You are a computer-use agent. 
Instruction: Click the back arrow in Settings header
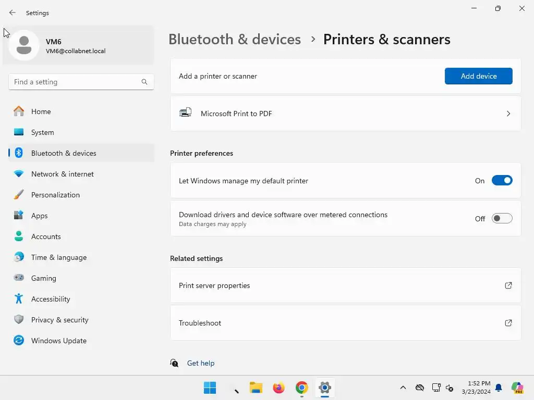coord(13,12)
